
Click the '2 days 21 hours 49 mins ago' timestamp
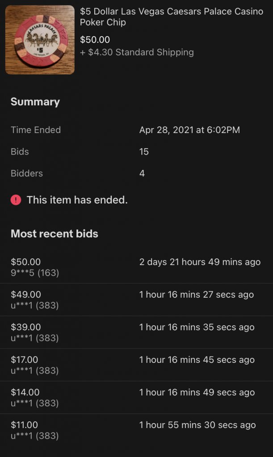(200, 262)
